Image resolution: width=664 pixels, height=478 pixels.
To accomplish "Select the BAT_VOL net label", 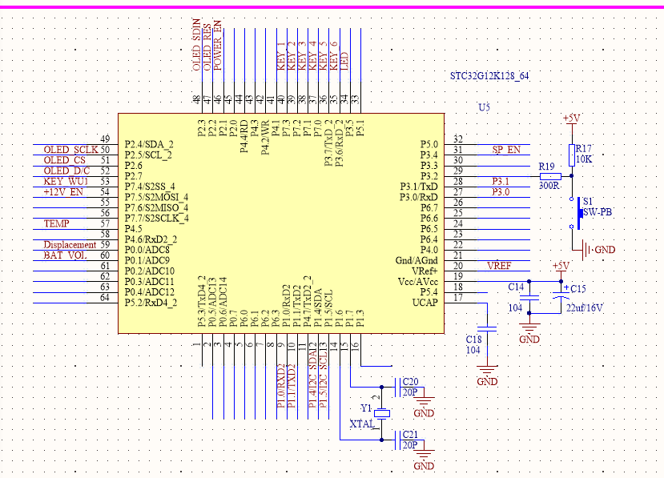I will click(x=65, y=255).
